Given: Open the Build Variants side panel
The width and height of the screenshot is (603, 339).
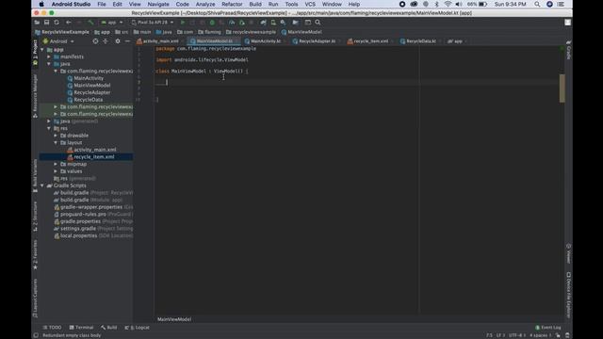Looking at the screenshot, I should coord(35,176).
